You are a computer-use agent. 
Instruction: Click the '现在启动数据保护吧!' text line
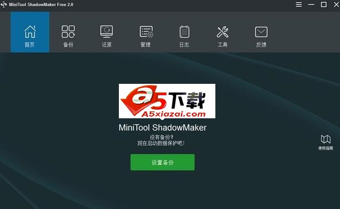[161, 143]
